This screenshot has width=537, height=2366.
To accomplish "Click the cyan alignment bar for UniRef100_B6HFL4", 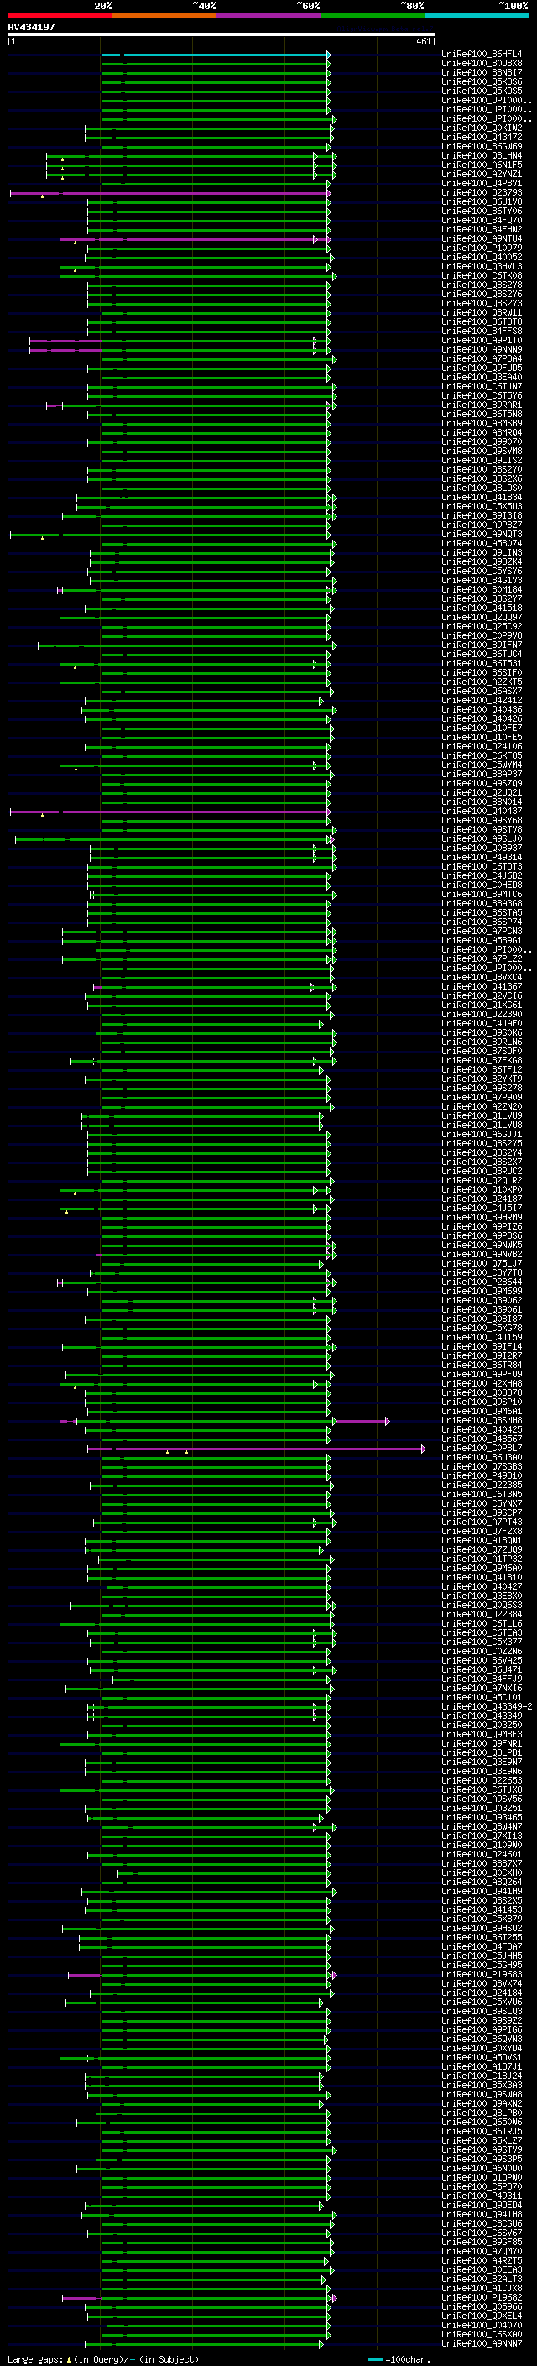I will tap(215, 55).
